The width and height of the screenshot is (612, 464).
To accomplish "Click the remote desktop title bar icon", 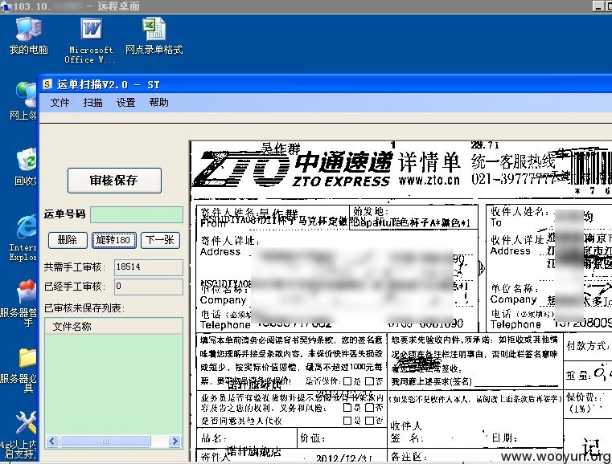I will click(x=6, y=6).
